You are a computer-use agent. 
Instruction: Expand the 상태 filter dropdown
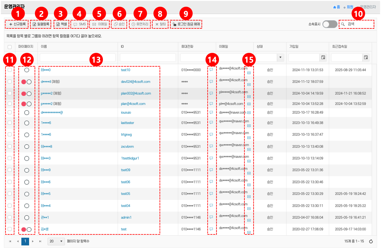pos(280,57)
